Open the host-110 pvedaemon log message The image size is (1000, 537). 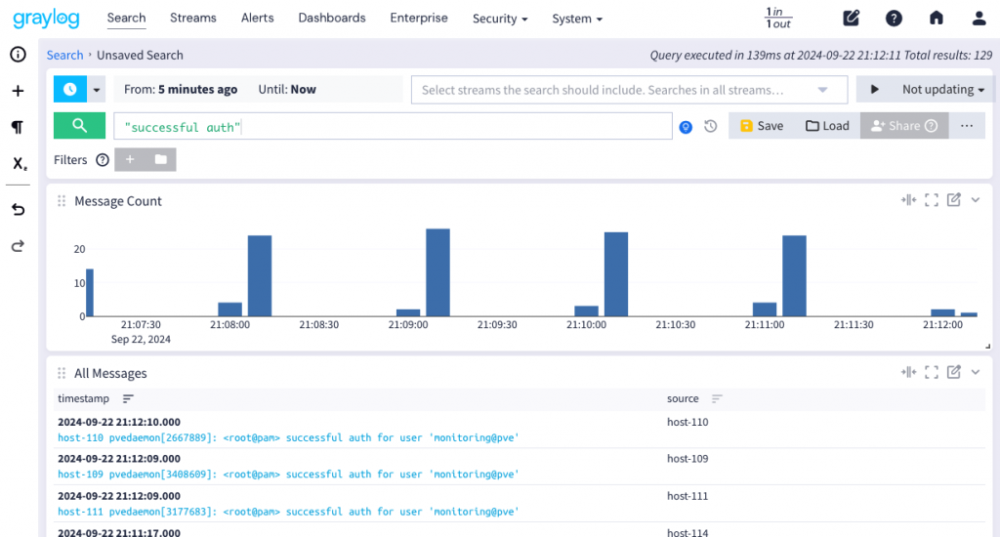pyautogui.click(x=288, y=437)
